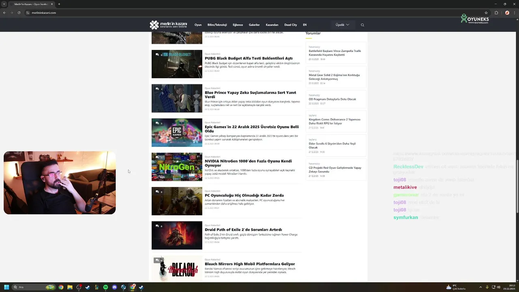Click the Windows taskbar search box Ara
The image size is (519, 292).
coord(33,287)
